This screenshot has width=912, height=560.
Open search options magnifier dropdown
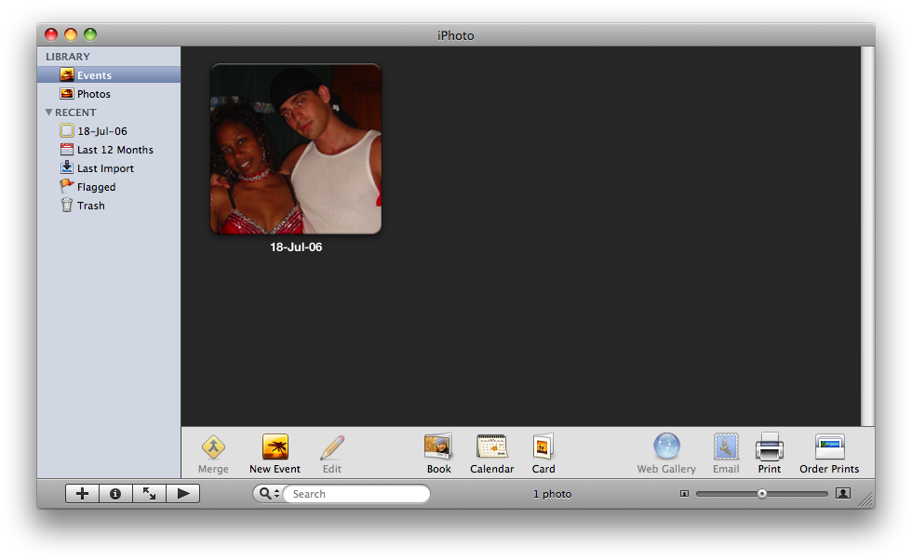pyautogui.click(x=268, y=494)
